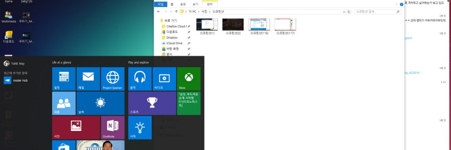
Task: Select the Multimedia desktop icon
Action: pos(9,17)
